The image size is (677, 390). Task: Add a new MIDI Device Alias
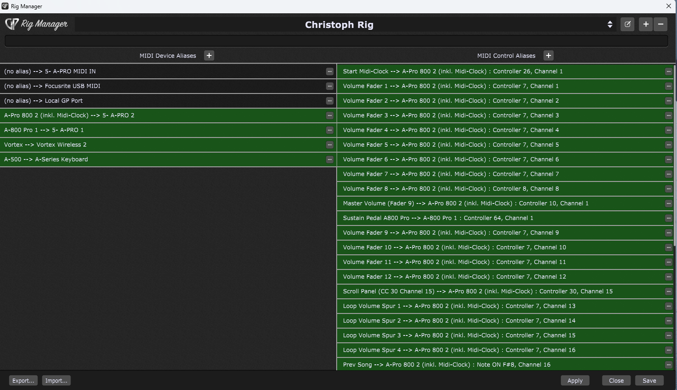click(x=209, y=55)
